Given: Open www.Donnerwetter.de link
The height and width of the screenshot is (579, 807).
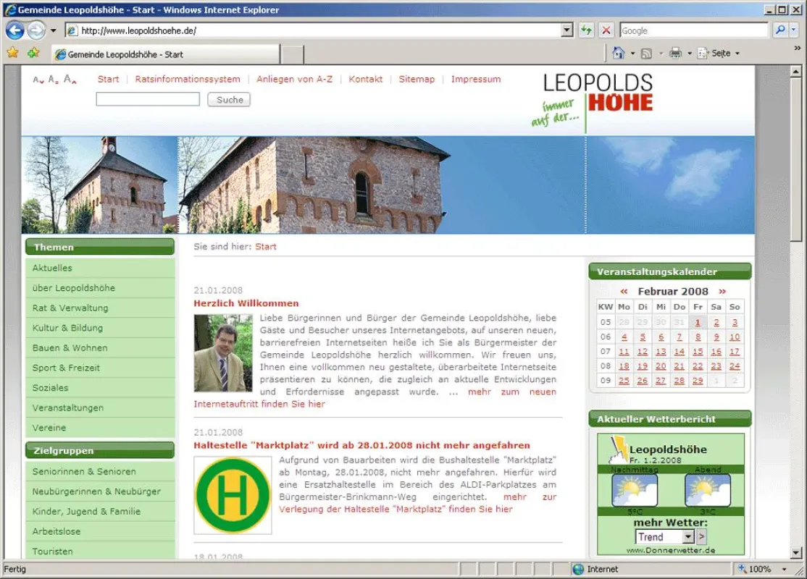Looking at the screenshot, I should click(671, 550).
